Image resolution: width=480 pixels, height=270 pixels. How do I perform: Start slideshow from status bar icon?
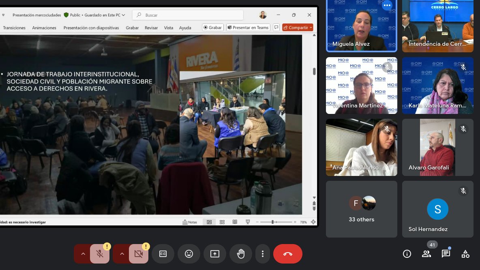click(x=248, y=222)
